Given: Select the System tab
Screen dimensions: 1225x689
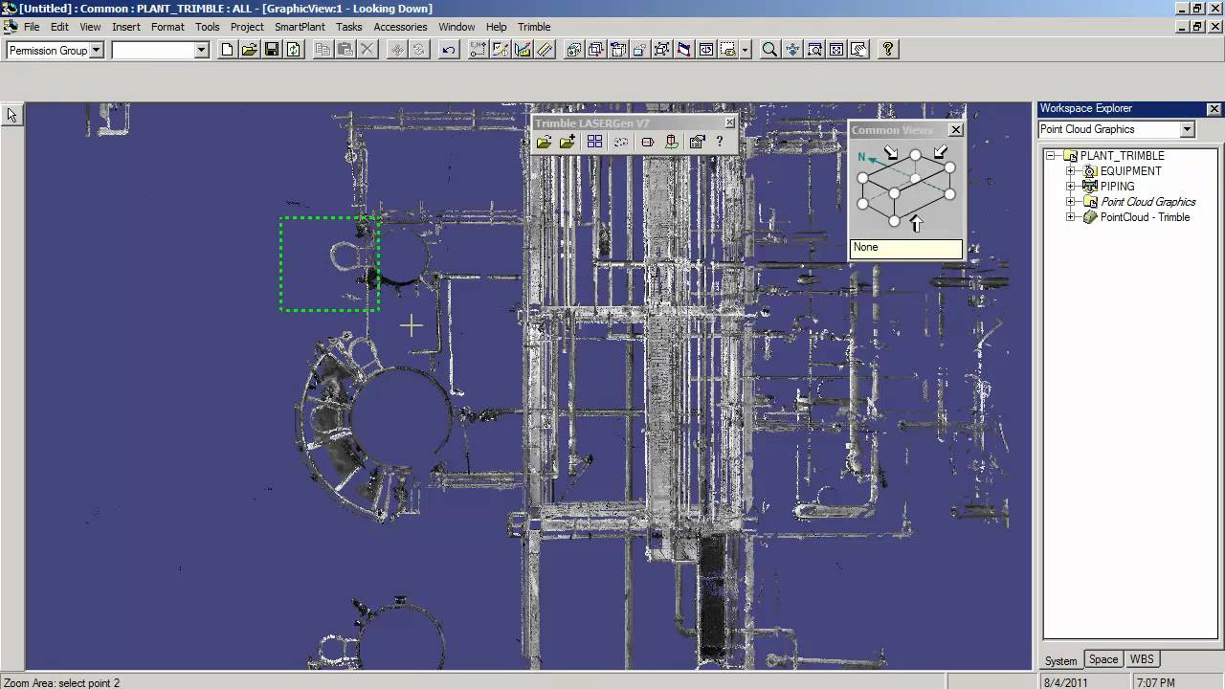Looking at the screenshot, I should click(1061, 660).
